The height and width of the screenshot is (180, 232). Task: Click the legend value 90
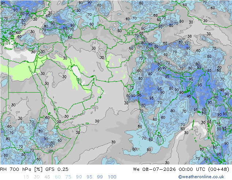point(79,177)
